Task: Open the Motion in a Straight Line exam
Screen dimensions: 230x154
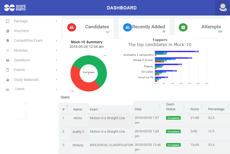Action: [107, 118]
